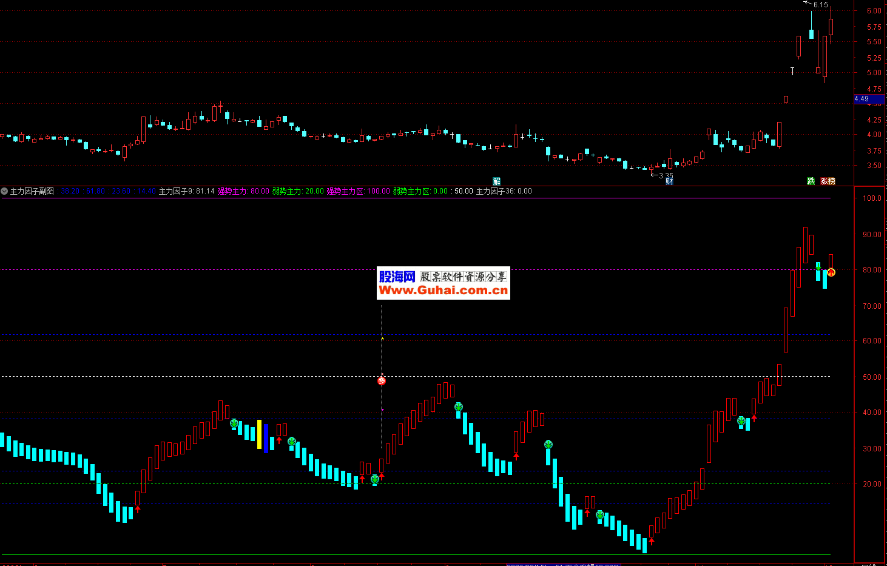Click the red 涨榜 marker icon
Image resolution: width=887 pixels, height=566 pixels.
coord(828,181)
